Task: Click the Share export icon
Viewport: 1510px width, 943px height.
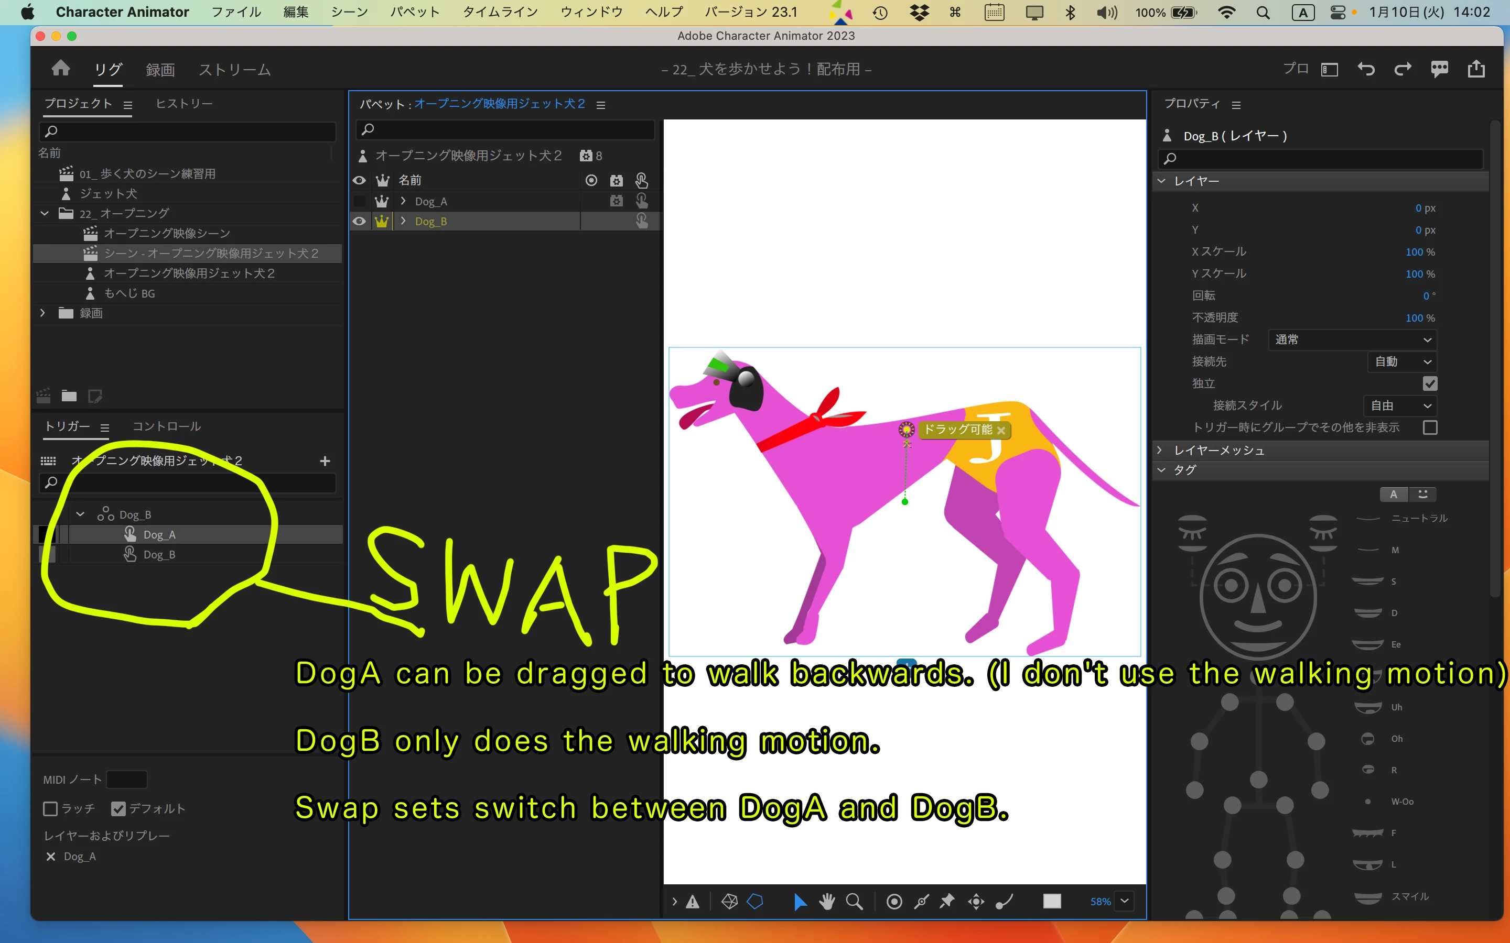Action: pyautogui.click(x=1476, y=69)
